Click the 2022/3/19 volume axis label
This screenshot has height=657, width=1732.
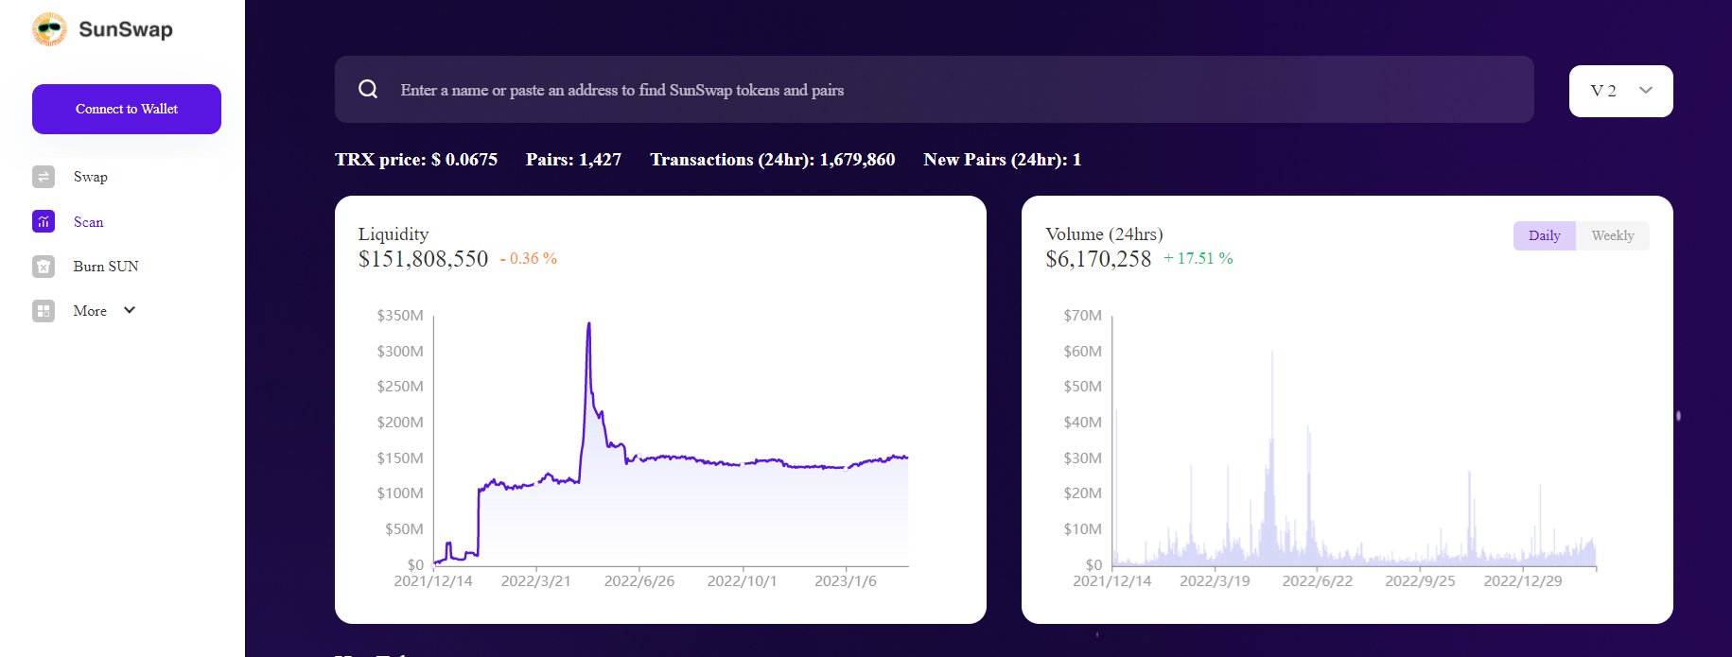(x=1215, y=580)
